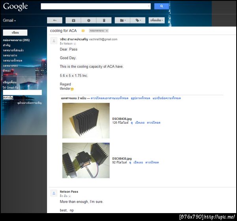Click the sender avatar of vachira09
Image resolution: width=237 pixels, height=221 pixels.
[x=54, y=41]
